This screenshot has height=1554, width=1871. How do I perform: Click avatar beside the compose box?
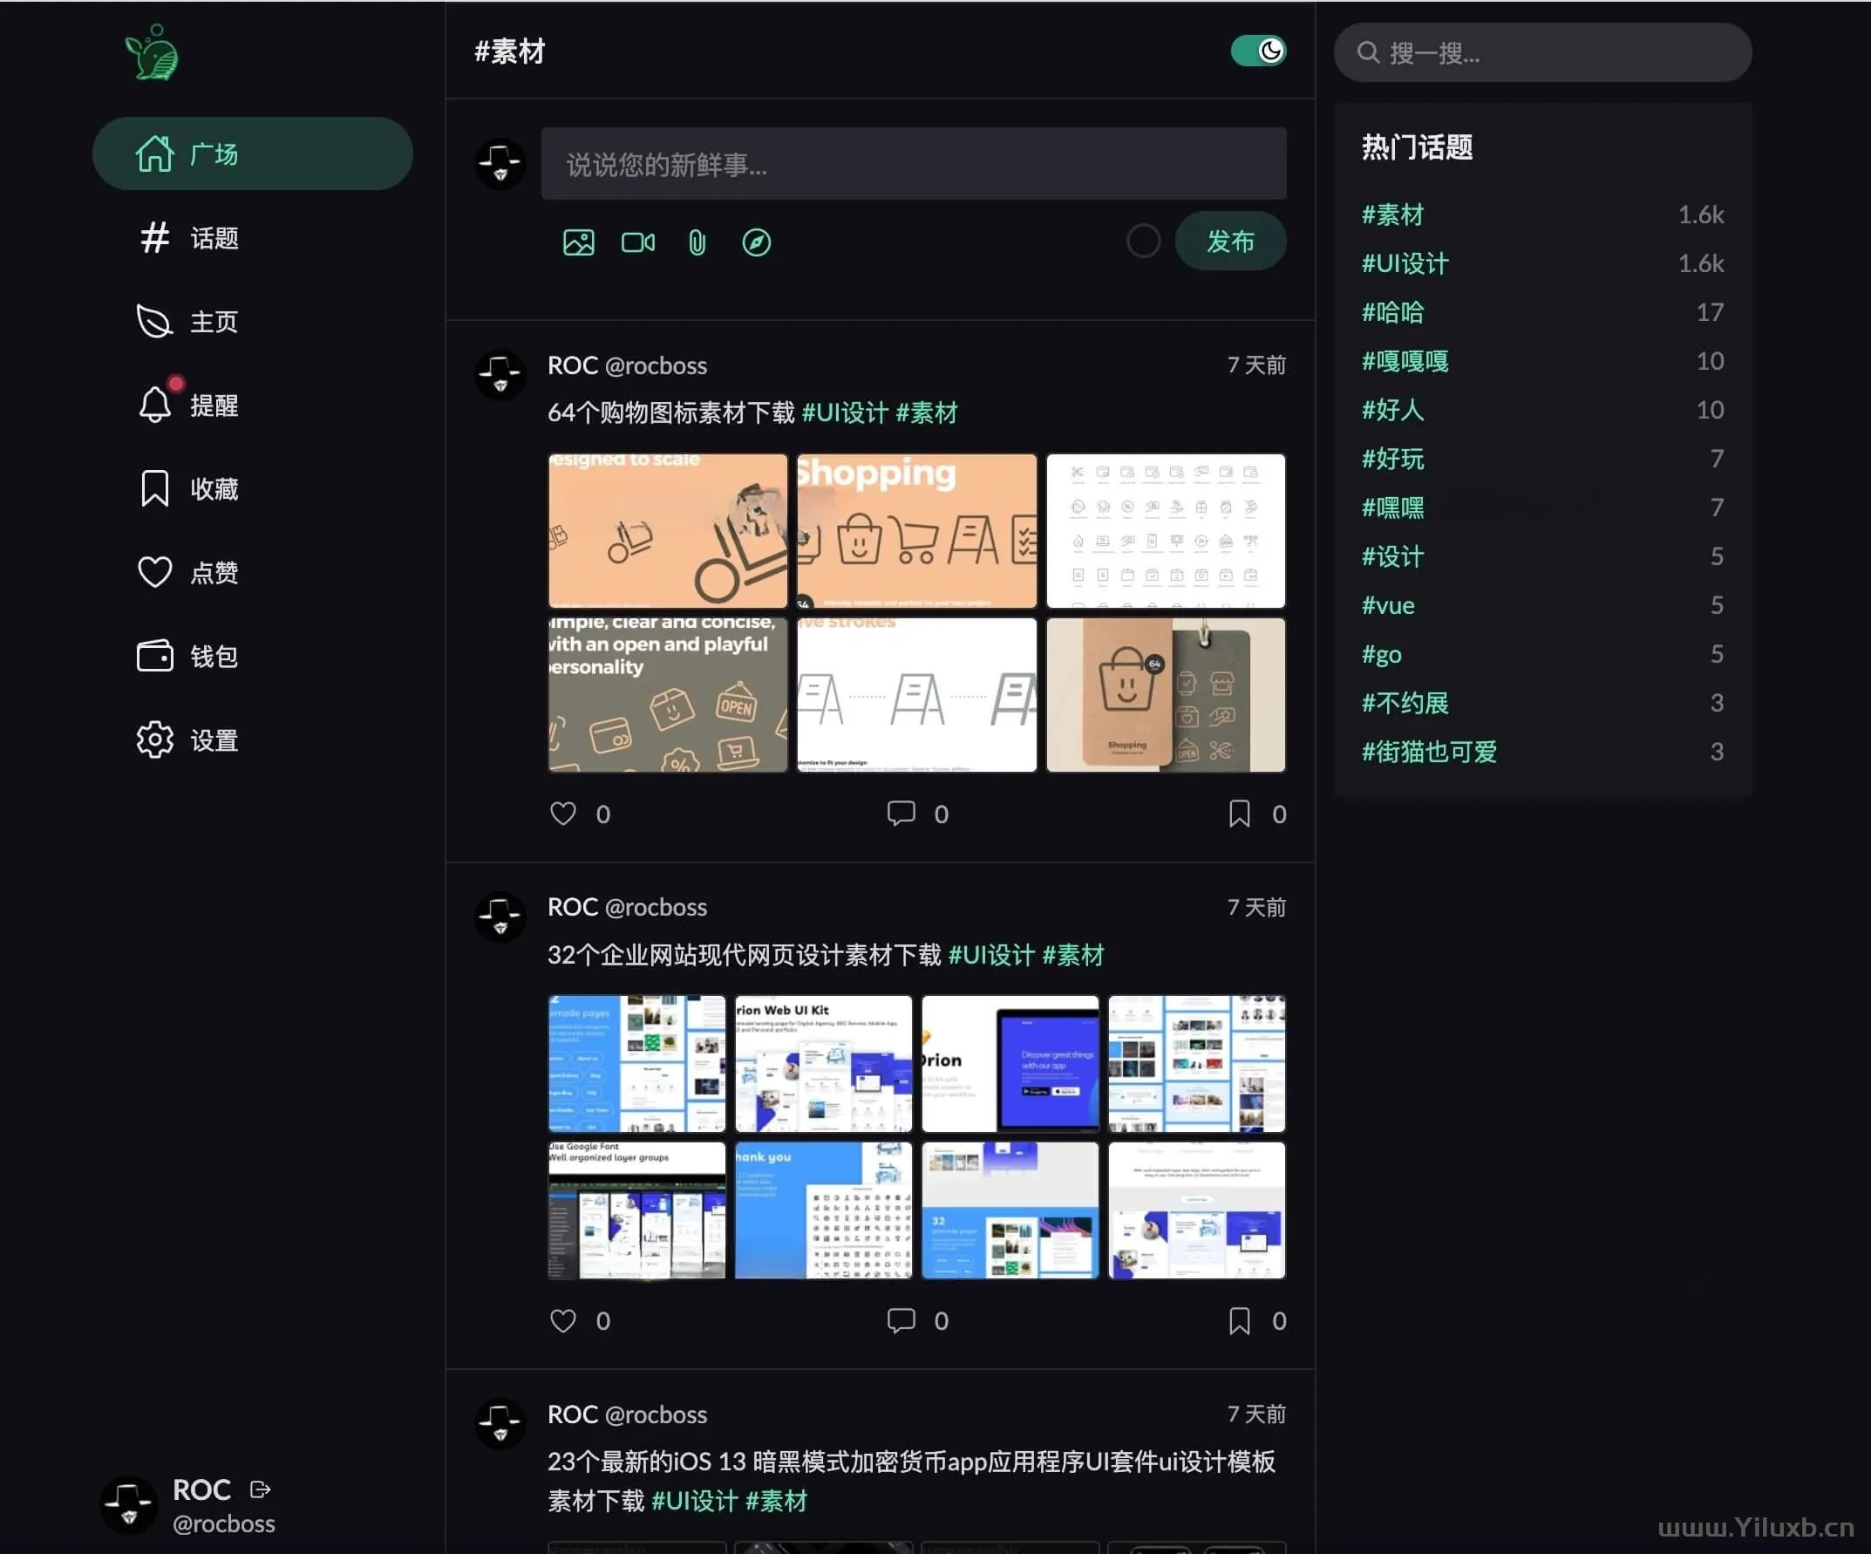500,164
